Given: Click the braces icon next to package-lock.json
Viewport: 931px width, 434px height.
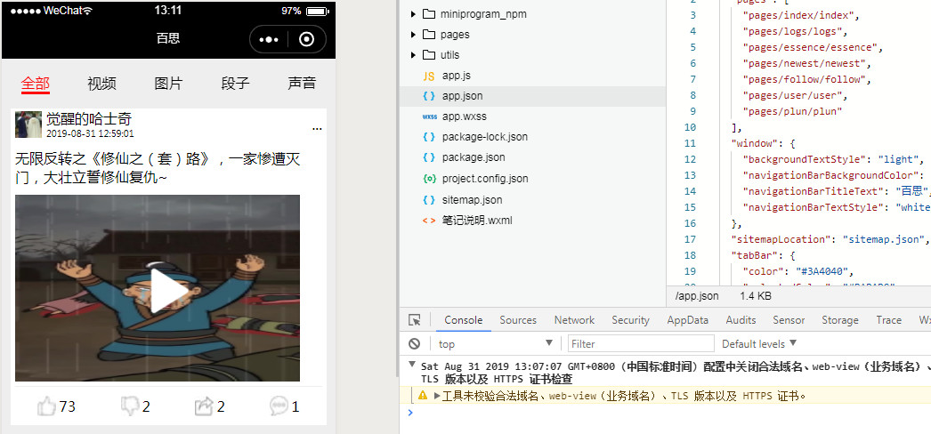Looking at the screenshot, I should coord(429,137).
